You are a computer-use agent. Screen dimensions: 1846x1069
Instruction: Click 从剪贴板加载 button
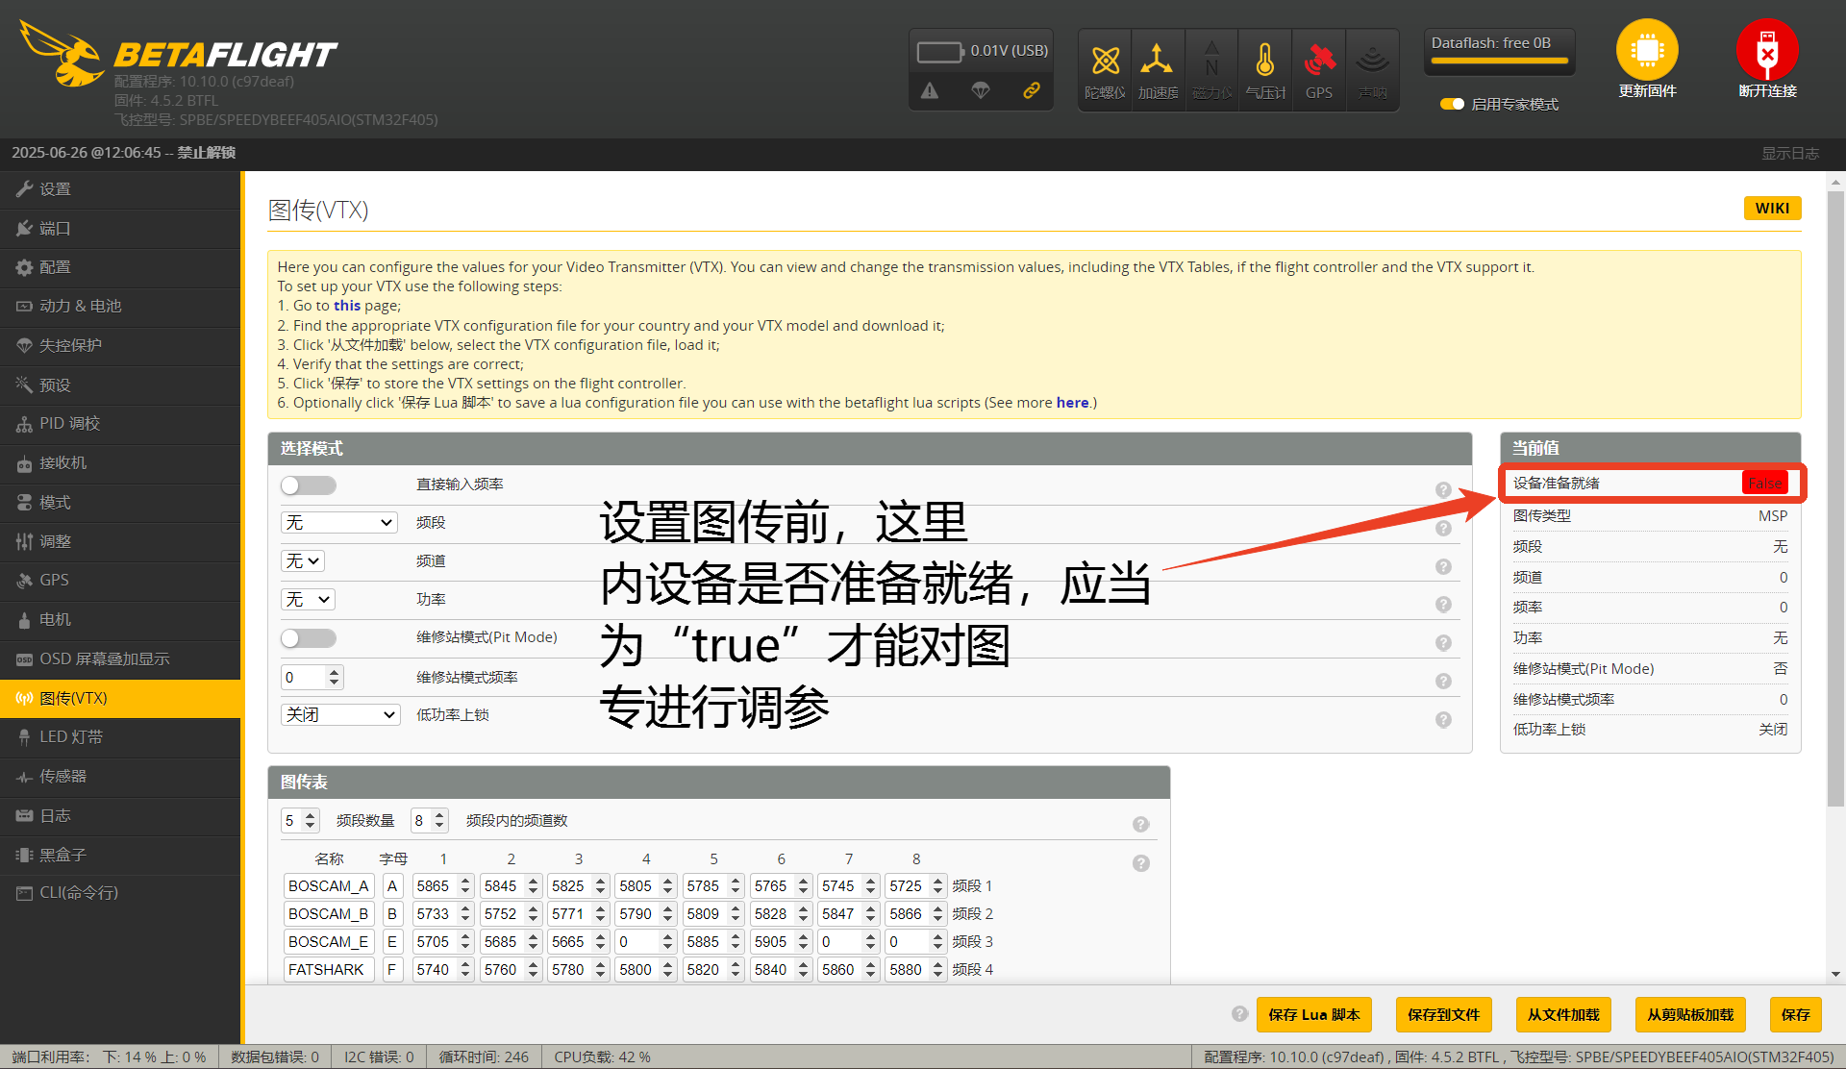click(1690, 1014)
